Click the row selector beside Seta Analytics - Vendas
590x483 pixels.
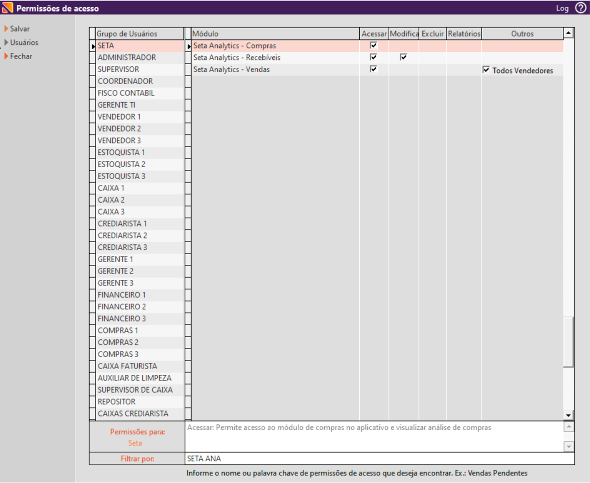188,69
